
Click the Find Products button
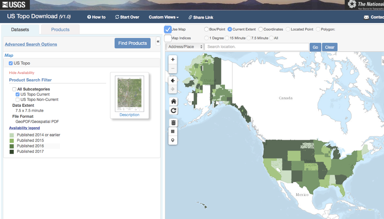(132, 43)
